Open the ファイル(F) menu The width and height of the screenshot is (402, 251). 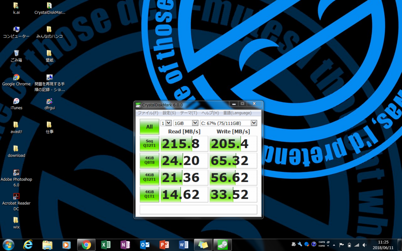tap(148, 113)
